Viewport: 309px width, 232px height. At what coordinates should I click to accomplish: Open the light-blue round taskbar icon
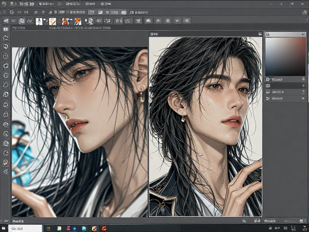(x=84, y=229)
